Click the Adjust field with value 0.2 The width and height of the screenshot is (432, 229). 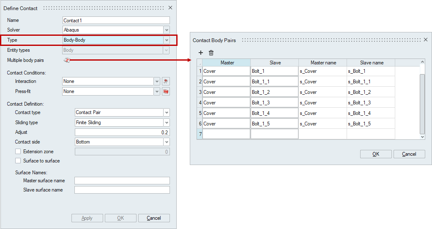click(122, 132)
